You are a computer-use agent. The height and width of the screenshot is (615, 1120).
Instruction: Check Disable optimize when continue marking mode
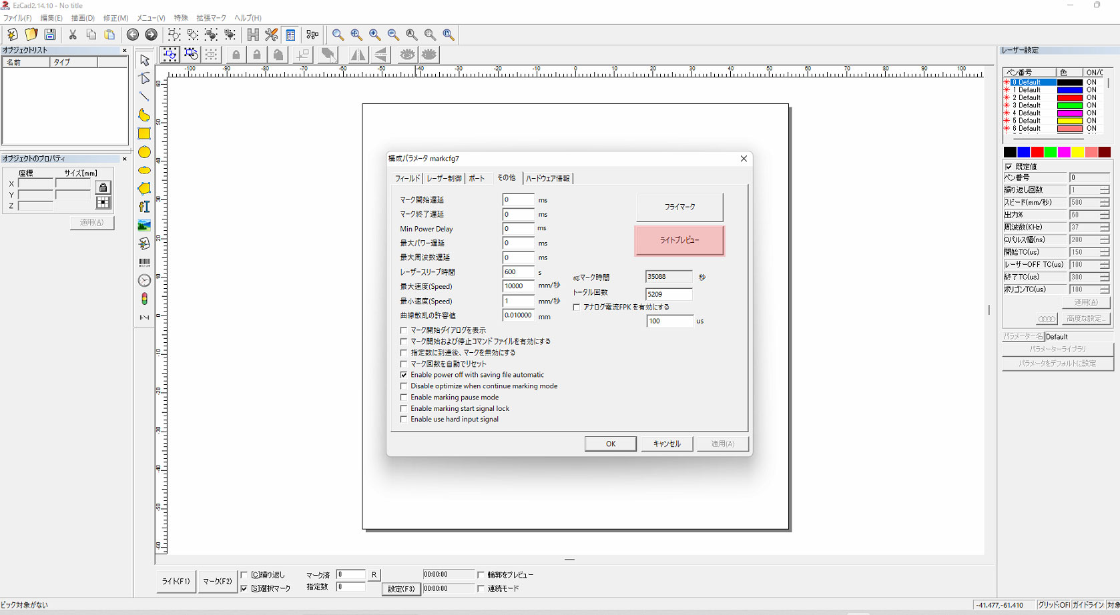tap(404, 386)
